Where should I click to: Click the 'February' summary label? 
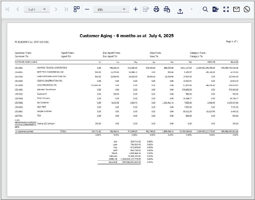tap(113, 156)
